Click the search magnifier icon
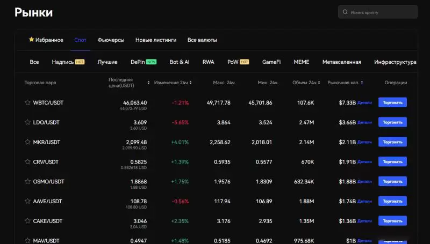The width and height of the screenshot is (430, 244). coord(345,12)
